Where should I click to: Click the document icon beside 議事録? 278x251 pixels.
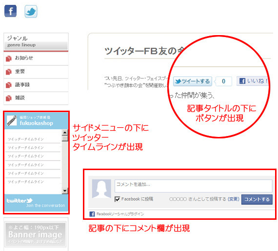click(8, 85)
